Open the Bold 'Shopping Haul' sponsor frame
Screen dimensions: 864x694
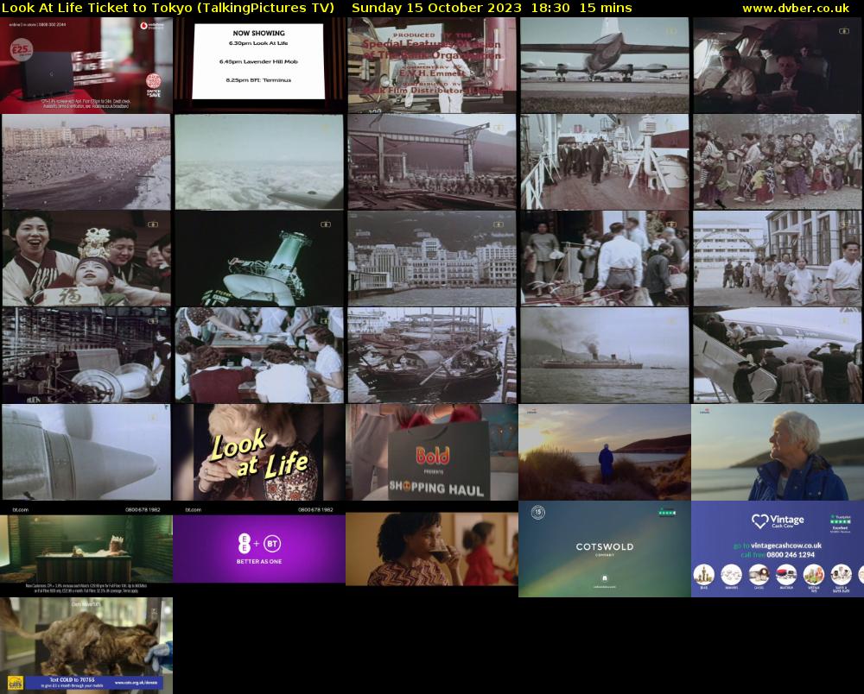pos(432,451)
